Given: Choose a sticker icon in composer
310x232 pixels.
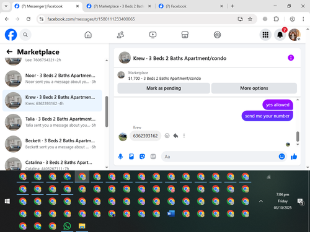Looking at the screenshot, I should point(142,157).
